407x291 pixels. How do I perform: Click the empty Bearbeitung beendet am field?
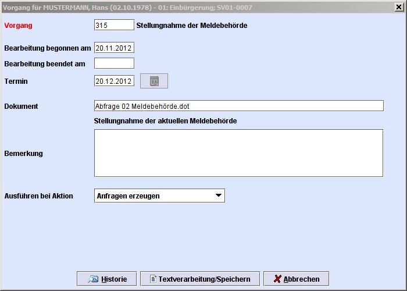pyautogui.click(x=114, y=63)
